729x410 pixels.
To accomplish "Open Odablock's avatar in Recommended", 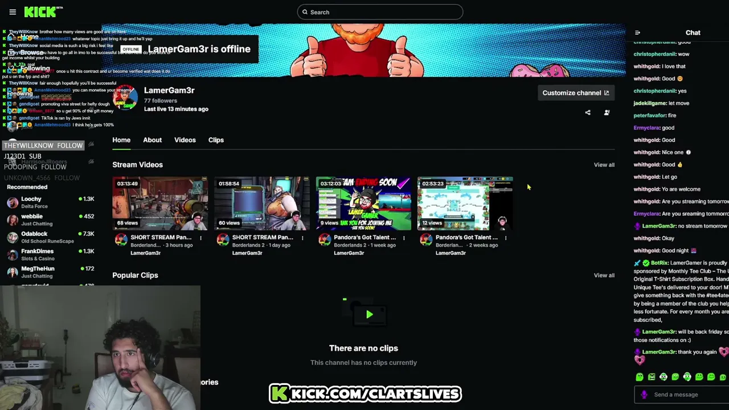I will click(x=12, y=237).
